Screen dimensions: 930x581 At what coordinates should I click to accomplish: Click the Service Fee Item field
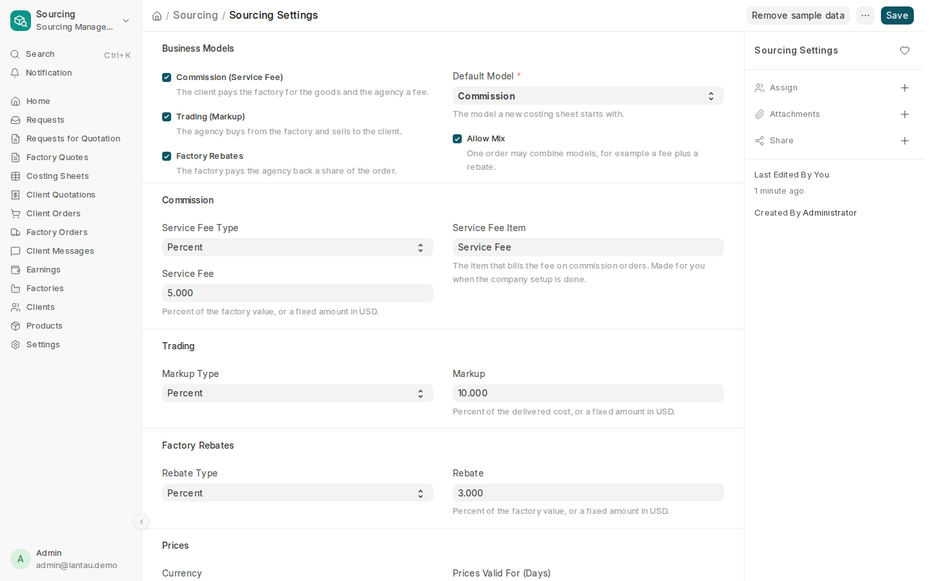(588, 247)
